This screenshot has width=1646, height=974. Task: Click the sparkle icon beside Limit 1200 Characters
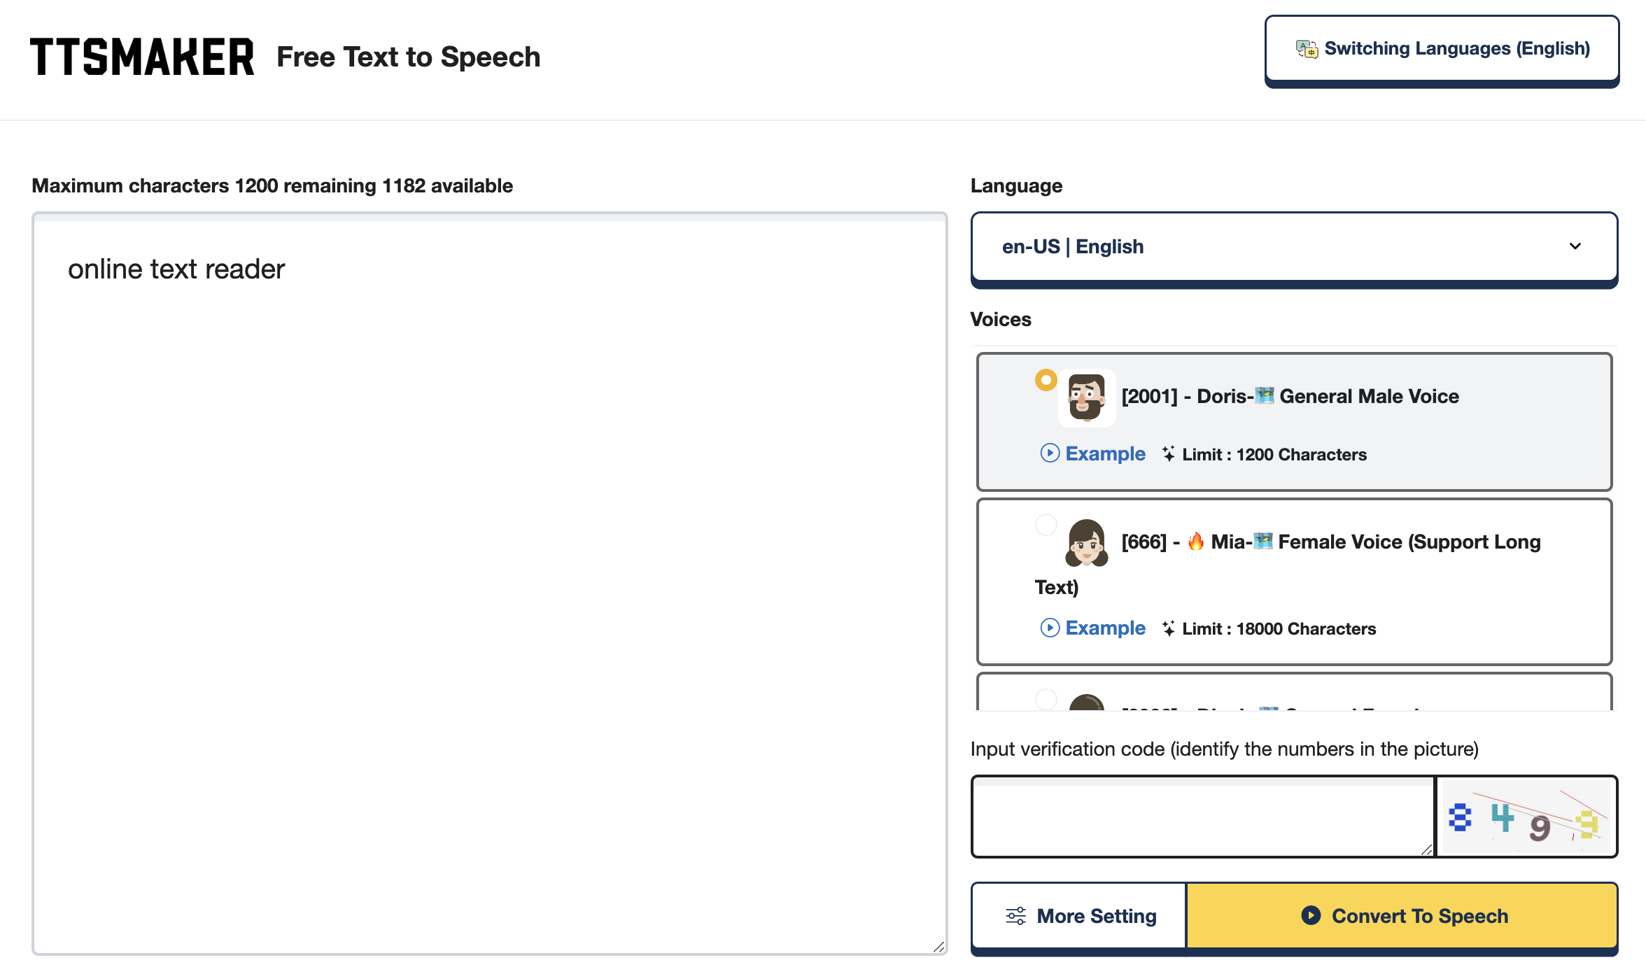pos(1168,453)
